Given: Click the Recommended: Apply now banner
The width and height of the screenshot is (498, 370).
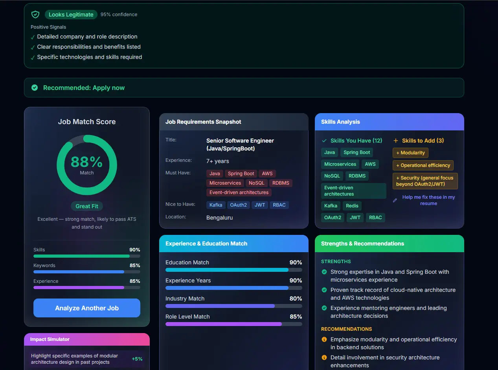Looking at the screenshot, I should tap(244, 88).
